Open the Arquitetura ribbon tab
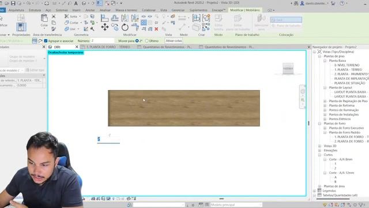Image resolution: width=369 pixels, height=208 pixels. pos(16,10)
